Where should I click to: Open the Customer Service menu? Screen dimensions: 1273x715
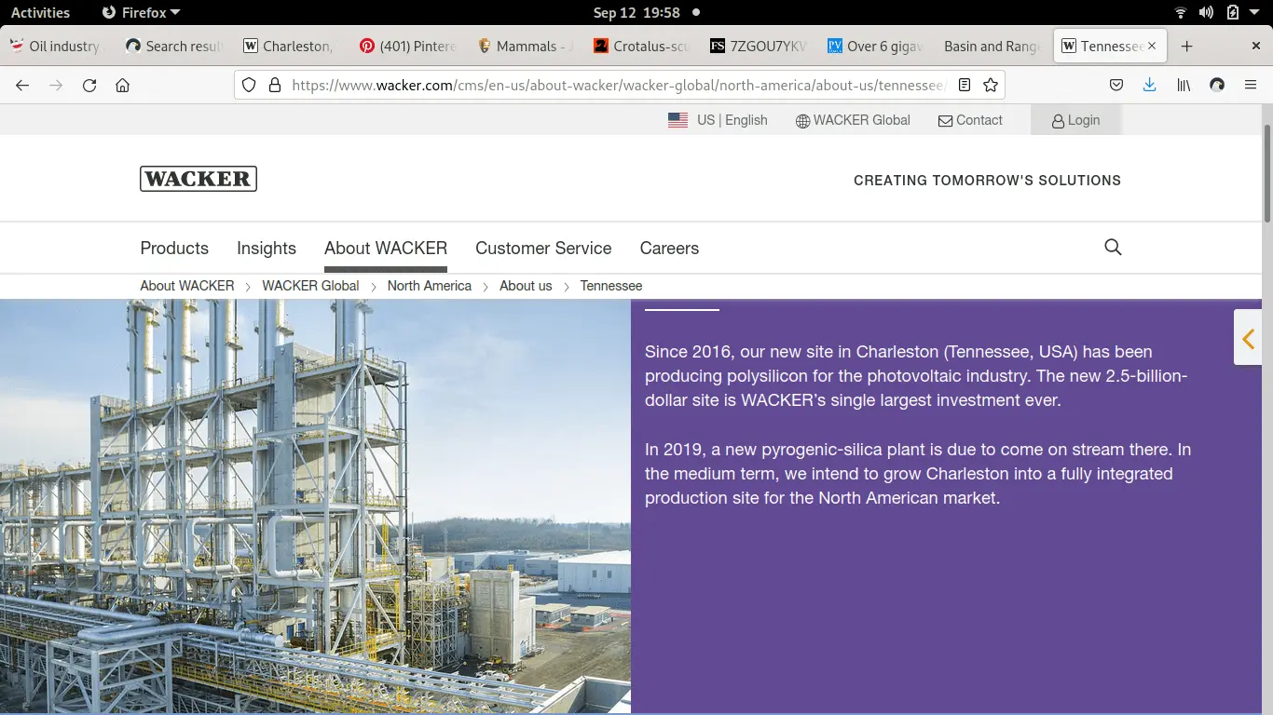543,249
